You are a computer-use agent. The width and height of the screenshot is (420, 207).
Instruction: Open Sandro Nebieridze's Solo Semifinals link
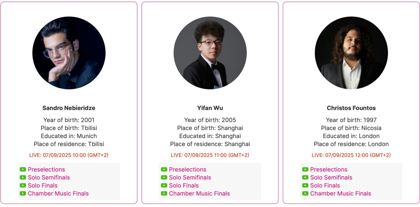[x=49, y=178]
